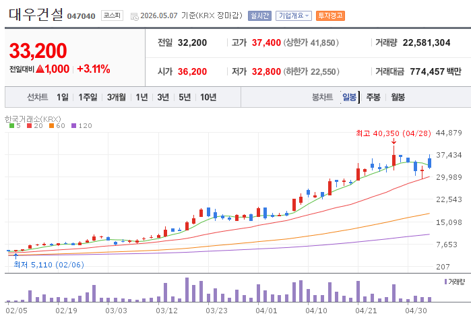Click the red 20-day moving average swatch
The height and width of the screenshot is (320, 471).
click(x=29, y=126)
